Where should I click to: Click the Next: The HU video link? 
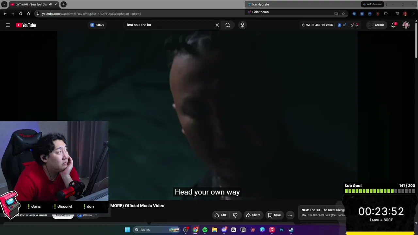coord(323,210)
